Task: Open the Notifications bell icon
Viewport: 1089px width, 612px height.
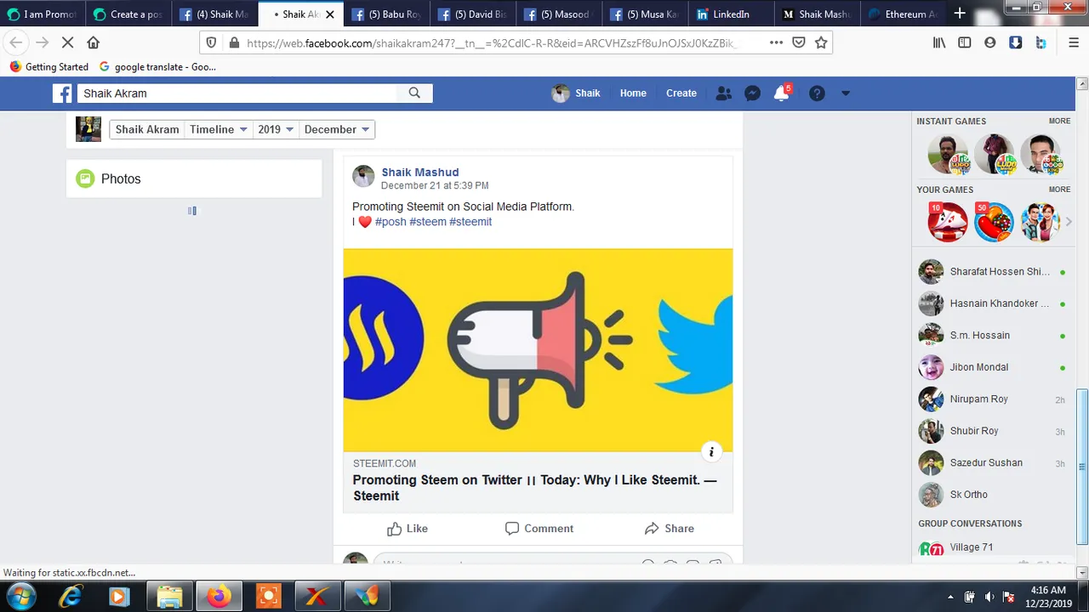Action: click(781, 93)
